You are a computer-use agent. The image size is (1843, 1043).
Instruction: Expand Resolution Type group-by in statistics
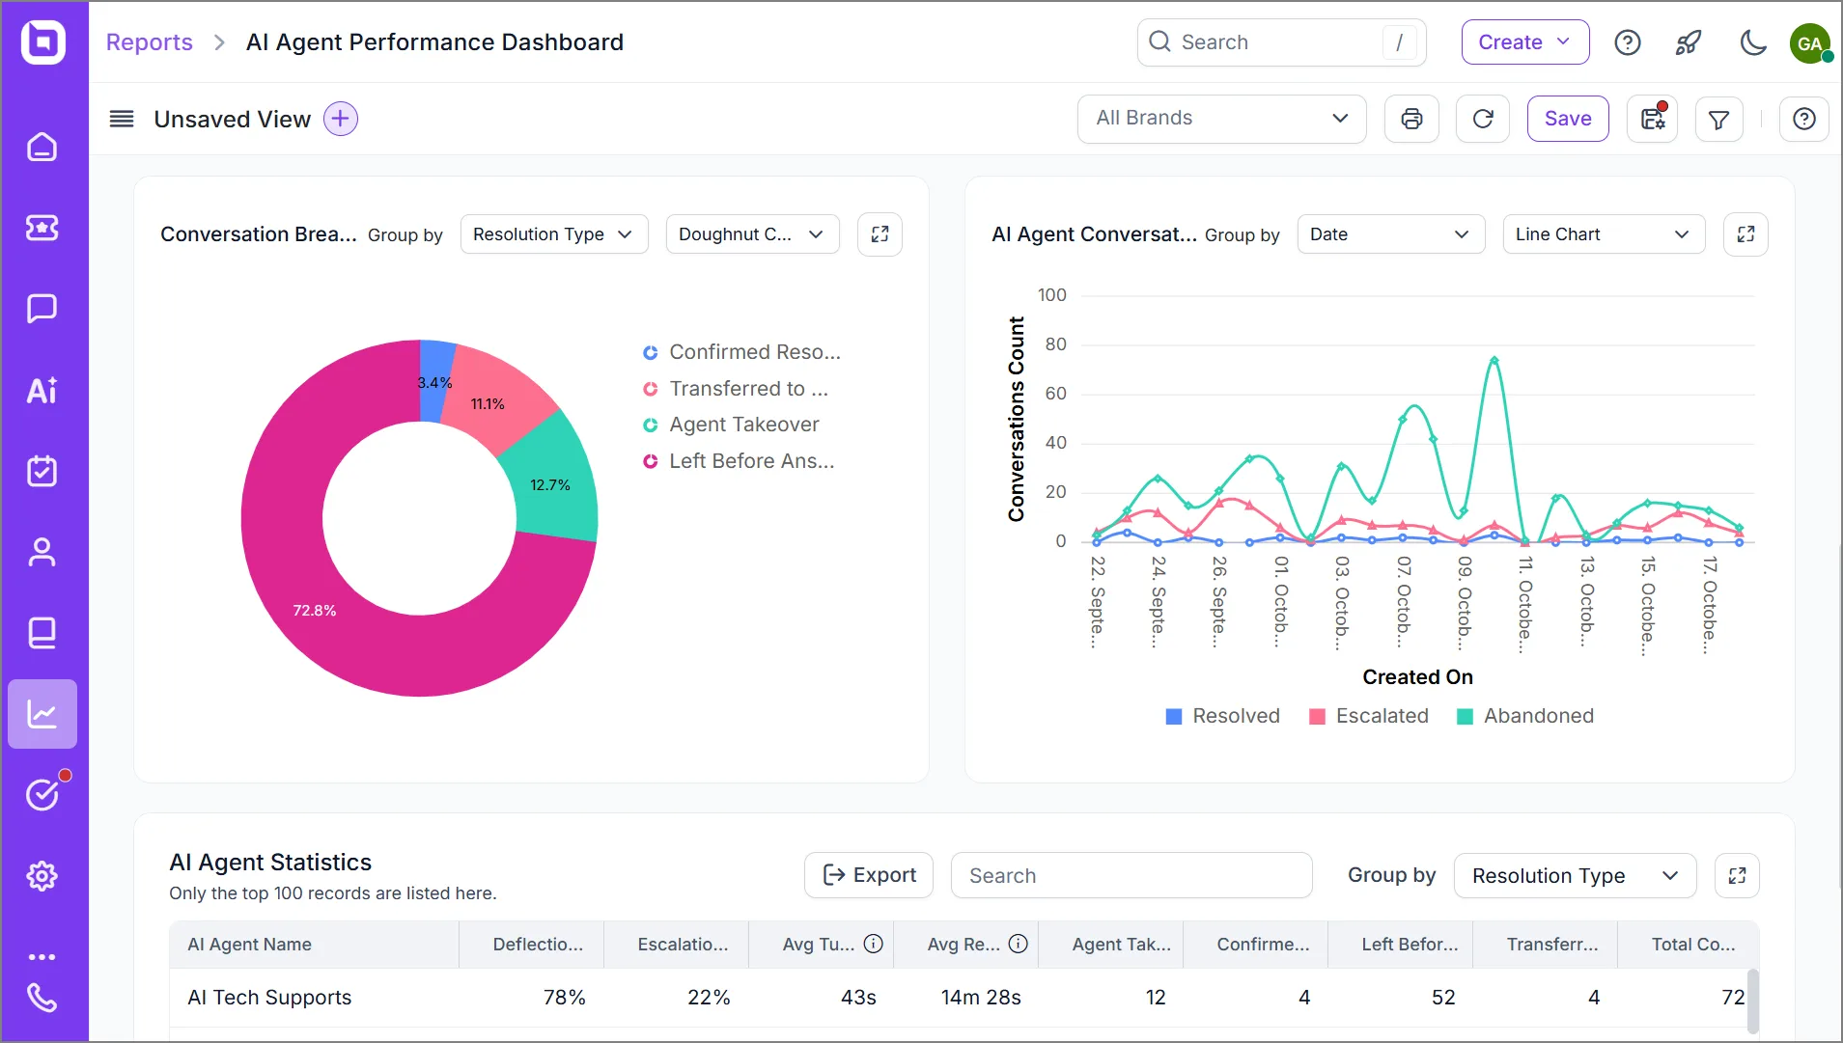pyautogui.click(x=1575, y=876)
